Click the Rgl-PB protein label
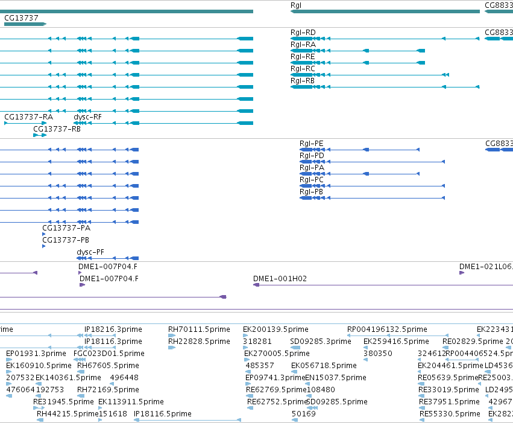Viewport: 513px width, 423px height. pos(311,192)
